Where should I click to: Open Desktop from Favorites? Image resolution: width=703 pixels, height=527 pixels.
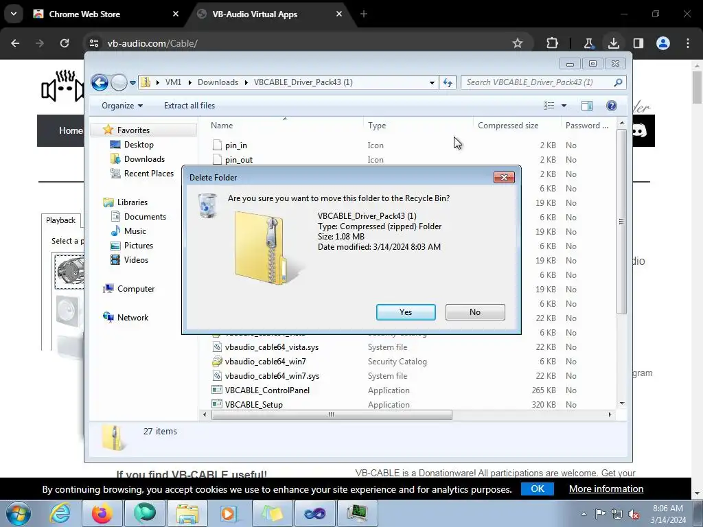[x=139, y=145]
